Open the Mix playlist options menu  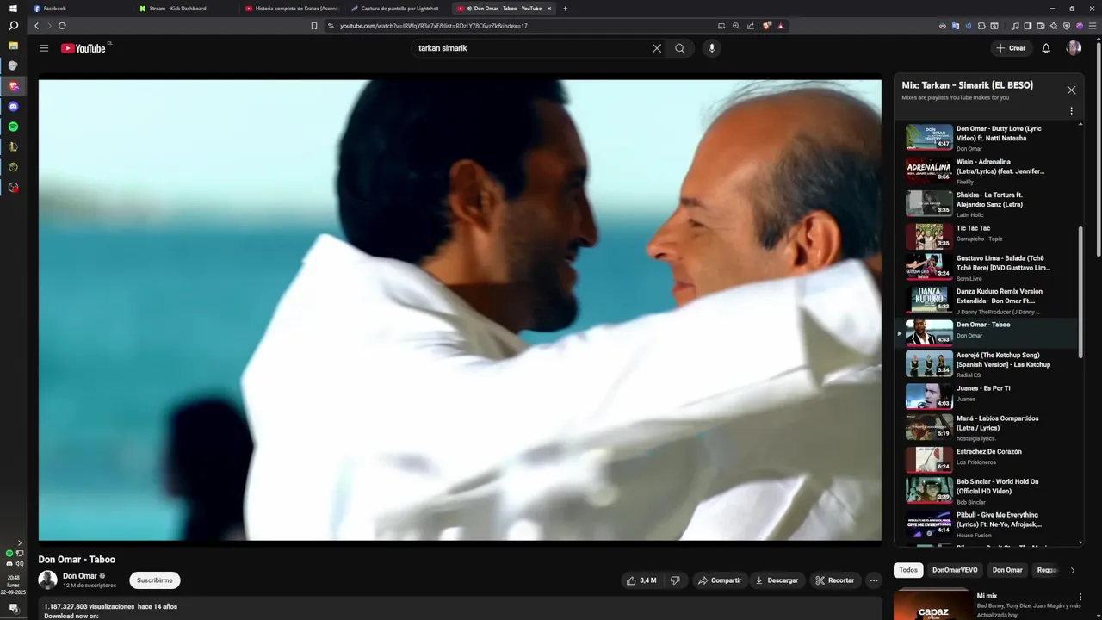1071,111
